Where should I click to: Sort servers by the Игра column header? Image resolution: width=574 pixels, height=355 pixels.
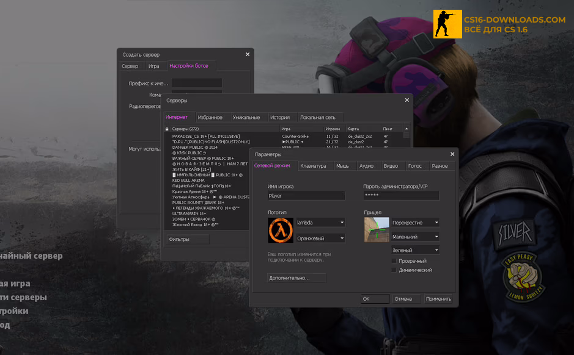pos(301,129)
